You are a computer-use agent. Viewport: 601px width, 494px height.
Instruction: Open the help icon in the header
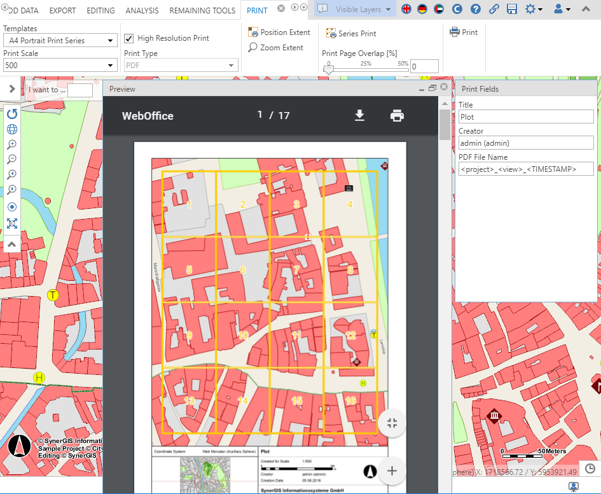(x=474, y=10)
